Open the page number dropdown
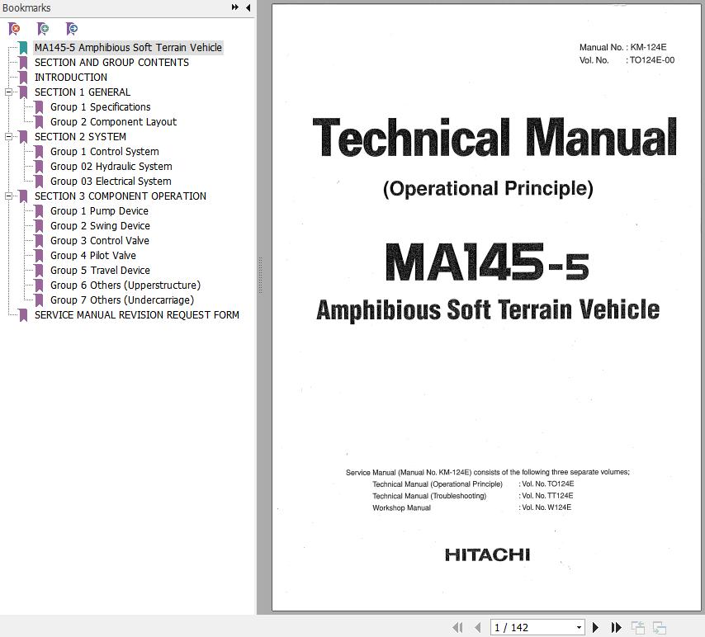The image size is (705, 637). (579, 628)
